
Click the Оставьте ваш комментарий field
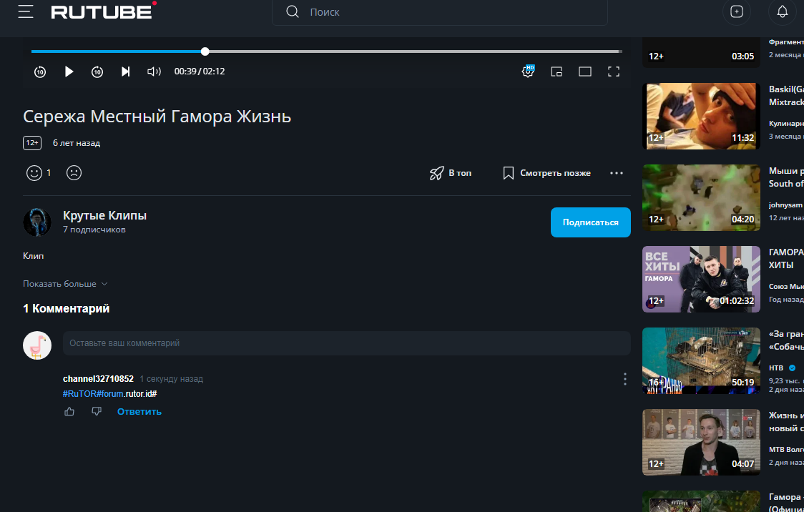pyautogui.click(x=347, y=343)
